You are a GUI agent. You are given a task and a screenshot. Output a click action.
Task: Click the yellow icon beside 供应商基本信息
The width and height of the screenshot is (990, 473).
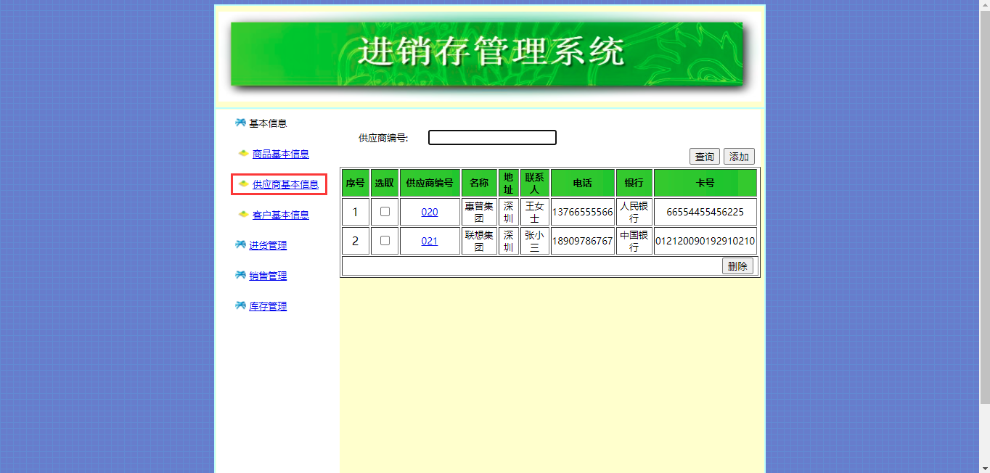tap(244, 184)
